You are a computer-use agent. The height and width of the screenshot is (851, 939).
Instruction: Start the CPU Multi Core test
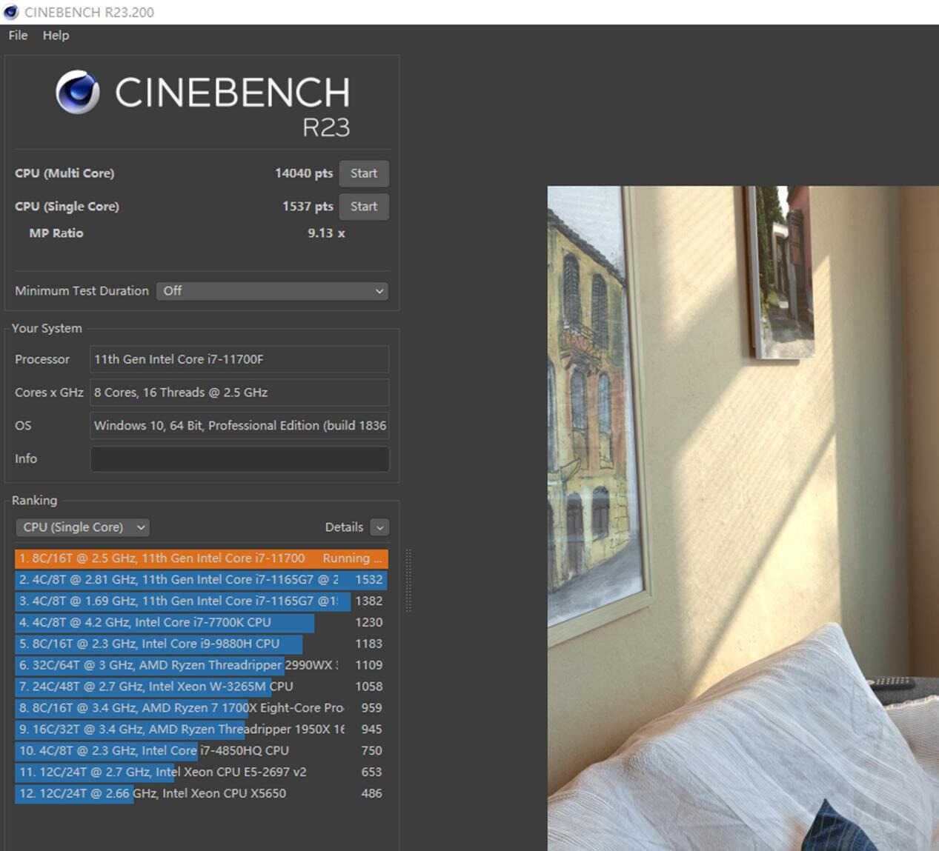pyautogui.click(x=364, y=173)
